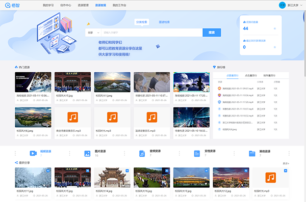Open 海报视频 2021-05-11 17:20 thumbnail in 热门资源
This screenshot has height=202, width=306.
click(x=191, y=82)
